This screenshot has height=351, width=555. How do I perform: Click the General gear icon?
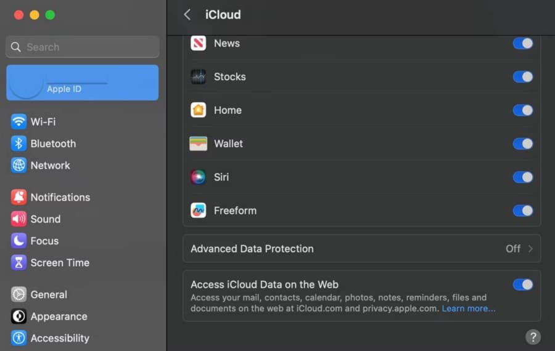[18, 294]
